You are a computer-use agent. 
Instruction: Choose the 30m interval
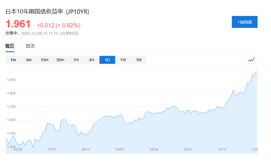60,60
